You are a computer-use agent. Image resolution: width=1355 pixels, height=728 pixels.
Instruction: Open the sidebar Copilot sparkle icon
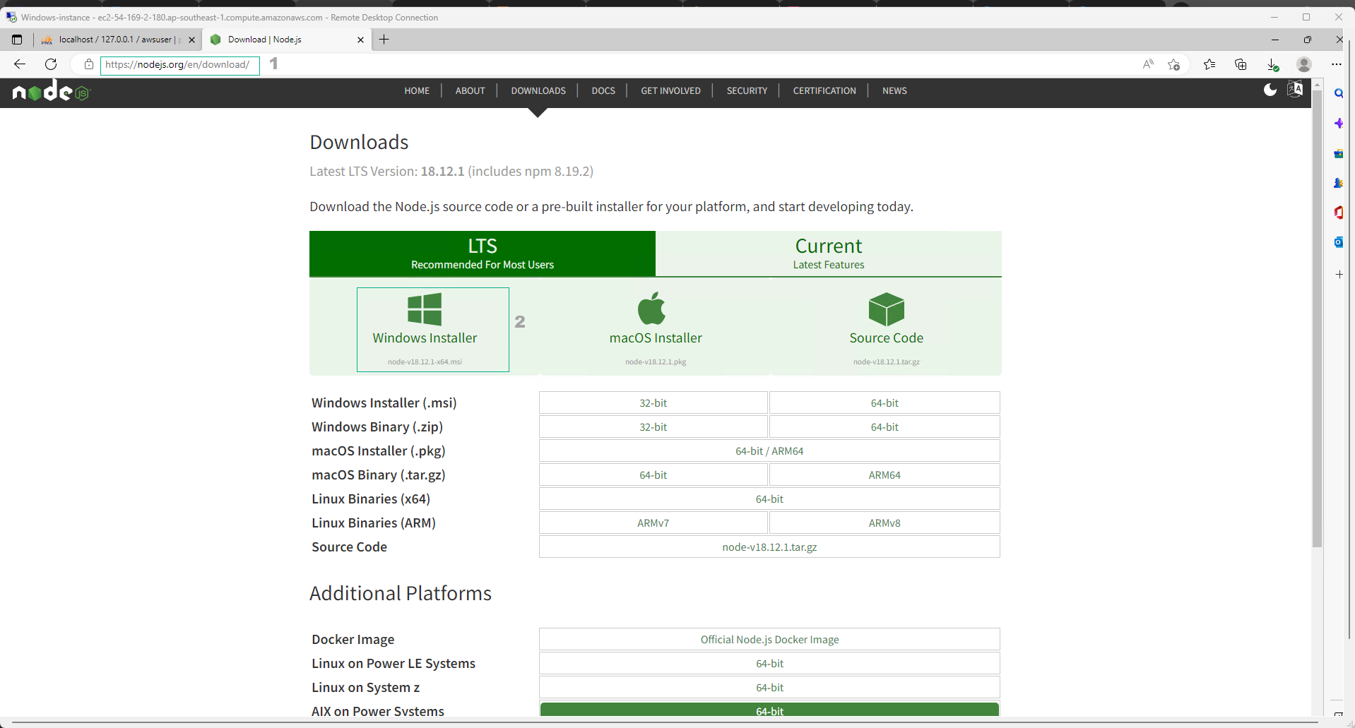(x=1339, y=124)
